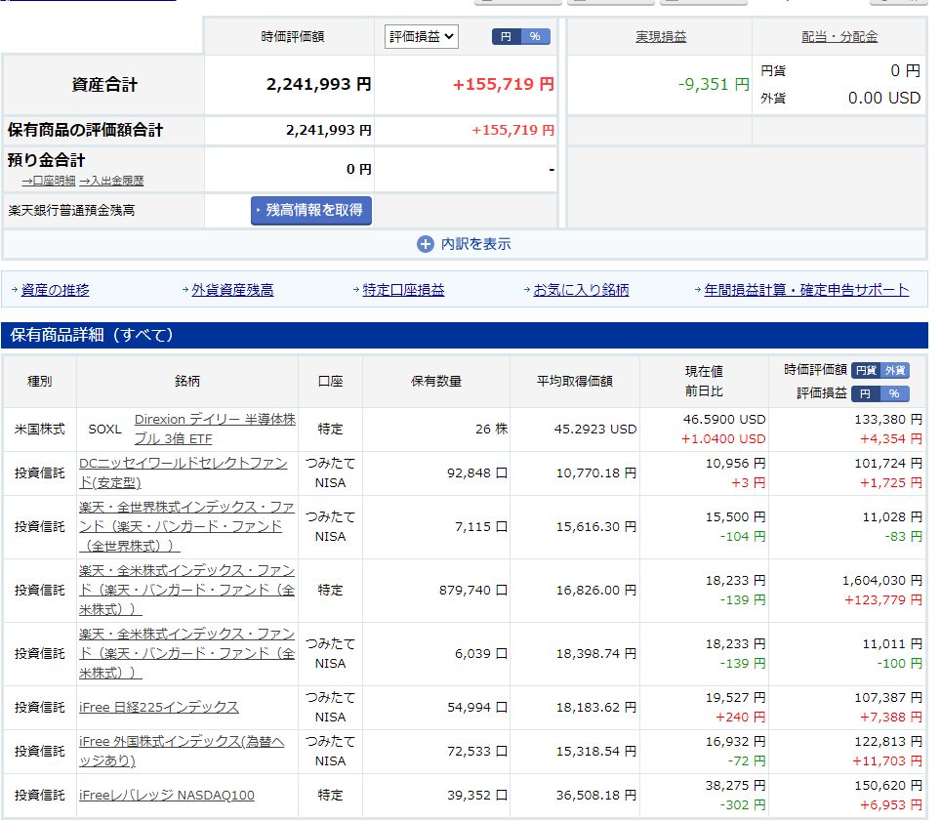Open iFreeレバレッジ NASDAQ100 fund details
This screenshot has height=821, width=941.
tap(167, 795)
